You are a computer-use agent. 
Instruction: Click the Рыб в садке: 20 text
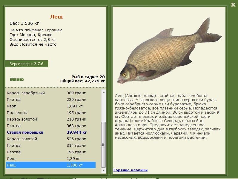pos(88,77)
